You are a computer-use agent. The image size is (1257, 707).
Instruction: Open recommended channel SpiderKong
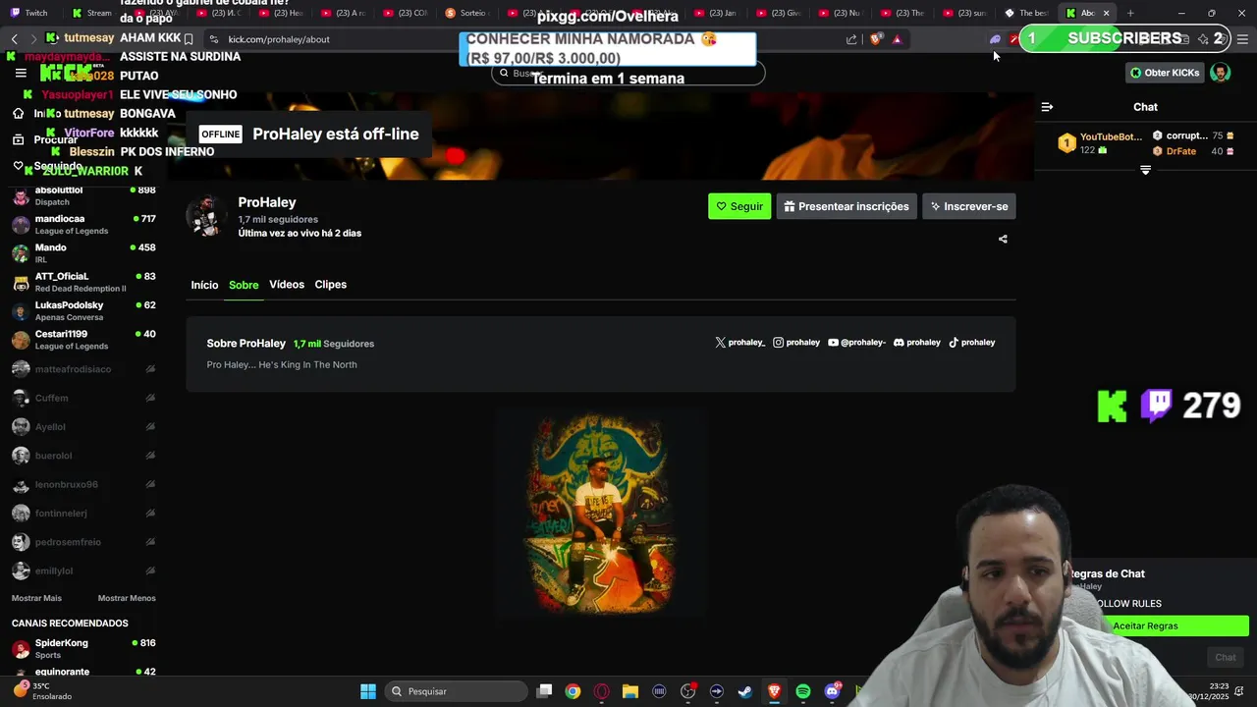[x=83, y=648]
